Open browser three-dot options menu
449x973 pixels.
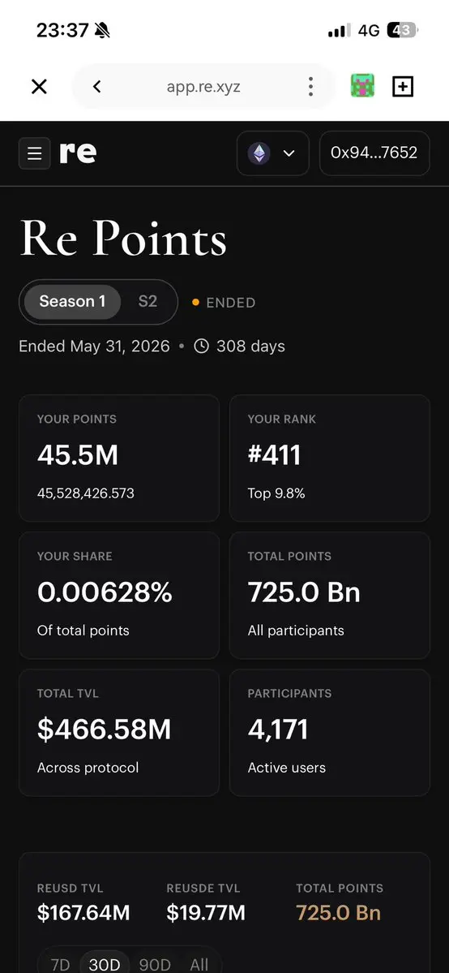[x=310, y=87]
